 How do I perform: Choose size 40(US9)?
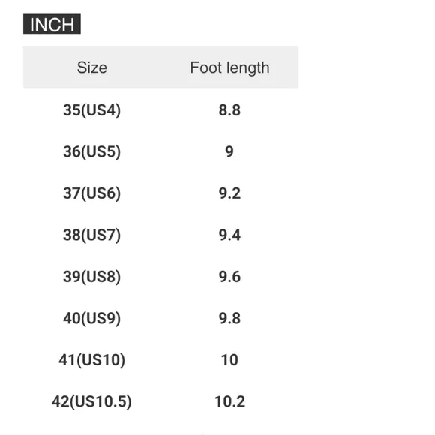[91, 318]
